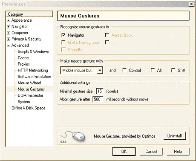Viewport: 196px width, 161px height.
Task: Click the Uninstall button
Action: 175,136
